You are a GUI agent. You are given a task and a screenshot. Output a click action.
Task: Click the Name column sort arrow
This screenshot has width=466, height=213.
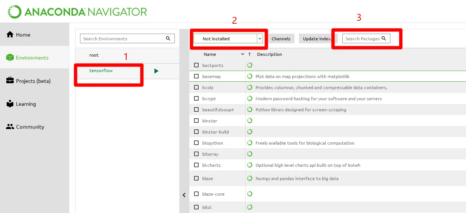coord(243,54)
